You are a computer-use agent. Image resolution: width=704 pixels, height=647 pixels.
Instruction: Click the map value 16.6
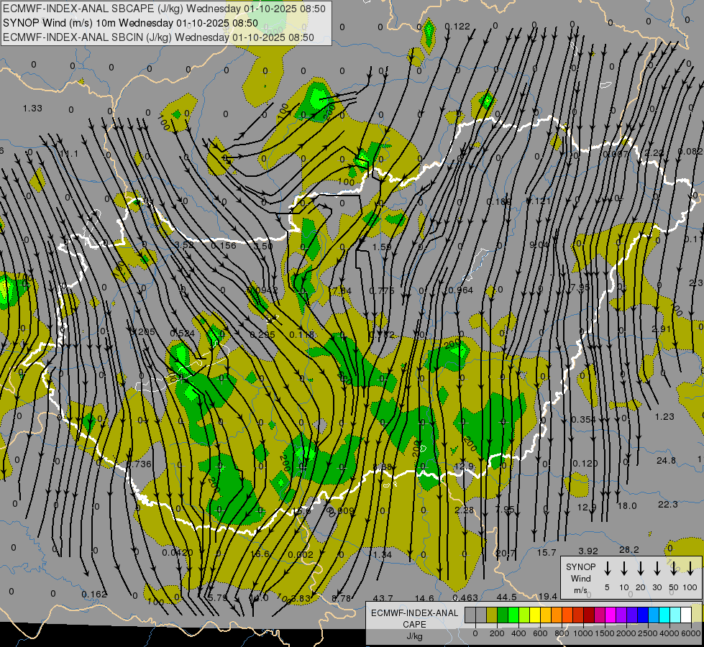pos(260,554)
